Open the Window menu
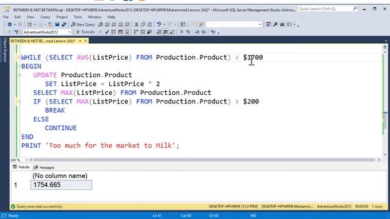 tap(95, 17)
